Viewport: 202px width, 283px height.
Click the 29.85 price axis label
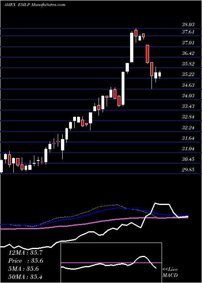point(188,170)
